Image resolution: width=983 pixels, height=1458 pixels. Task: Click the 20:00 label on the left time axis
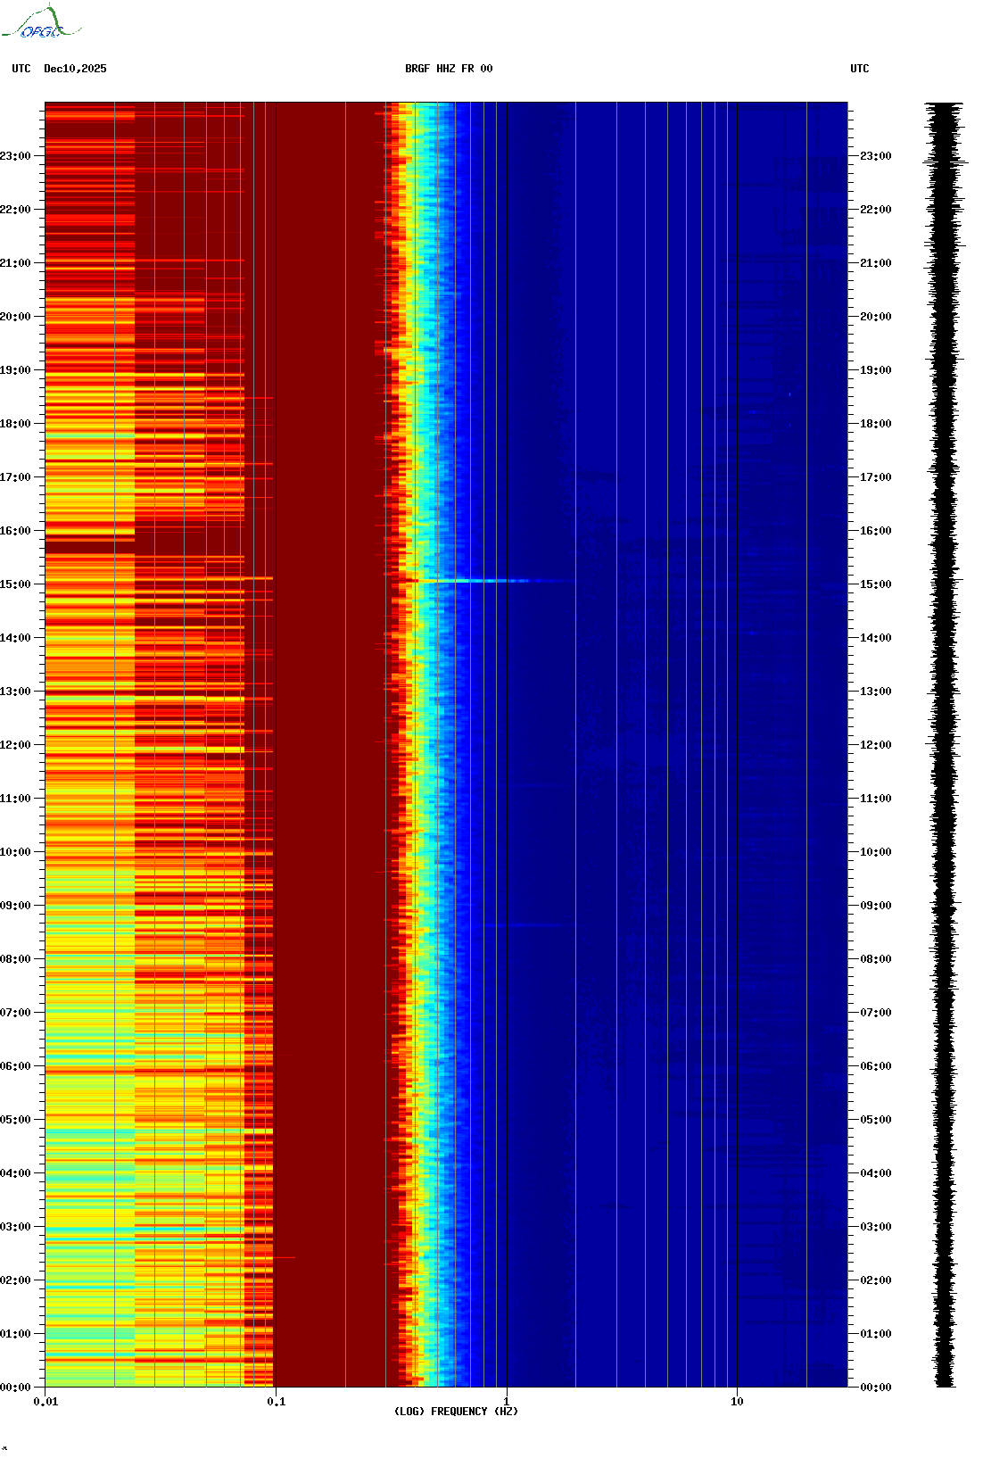click(15, 317)
